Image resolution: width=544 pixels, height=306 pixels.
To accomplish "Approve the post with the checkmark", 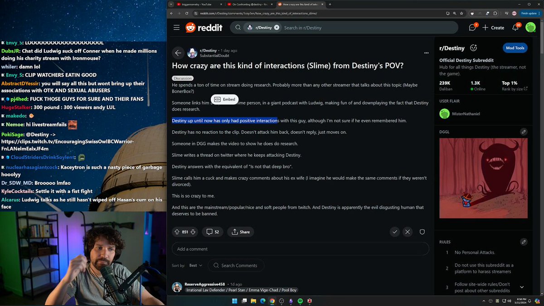I will point(395,232).
